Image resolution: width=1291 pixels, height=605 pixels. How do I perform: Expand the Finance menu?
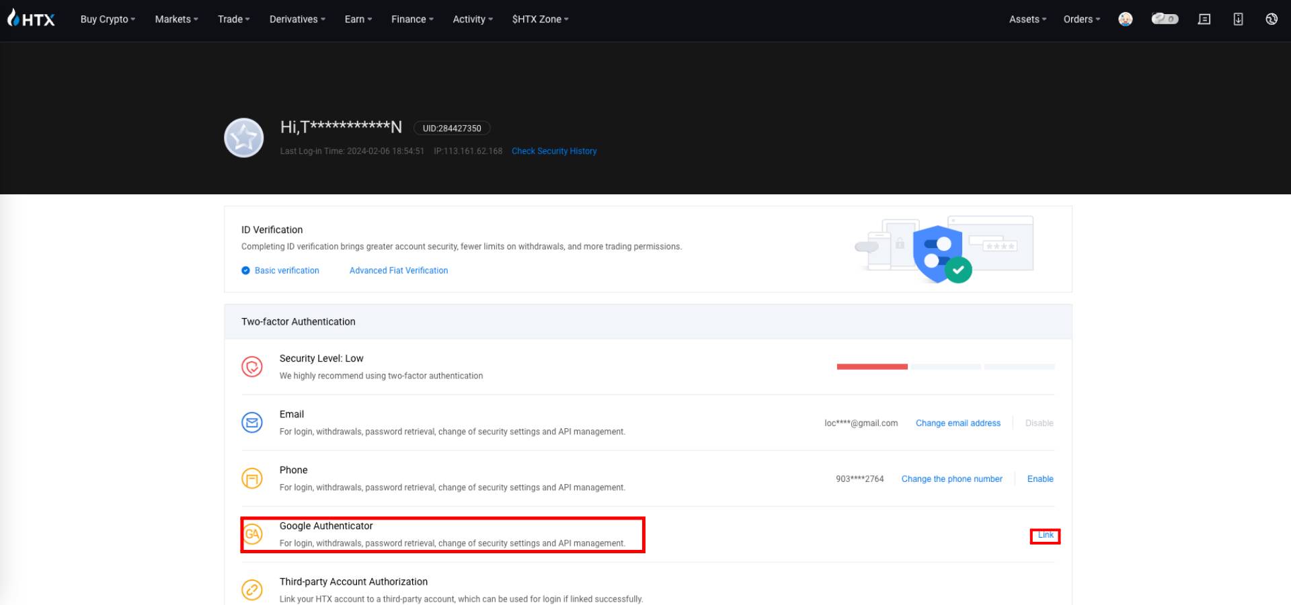412,19
